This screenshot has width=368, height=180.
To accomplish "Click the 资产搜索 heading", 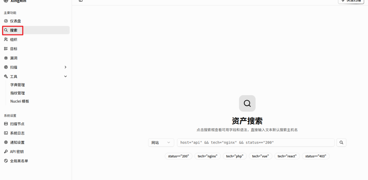I will [x=247, y=121].
